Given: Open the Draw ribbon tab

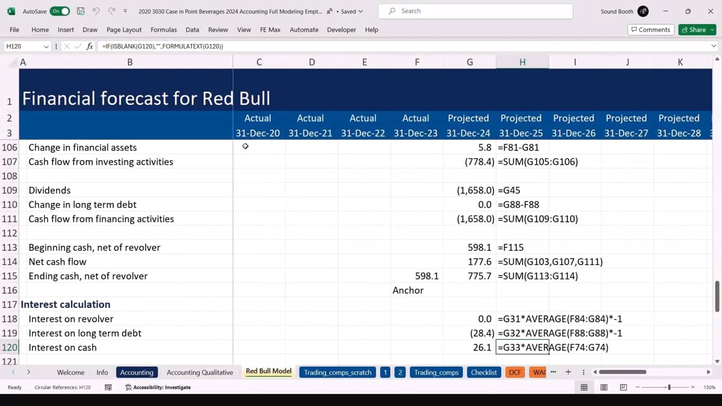Looking at the screenshot, I should click(x=90, y=29).
